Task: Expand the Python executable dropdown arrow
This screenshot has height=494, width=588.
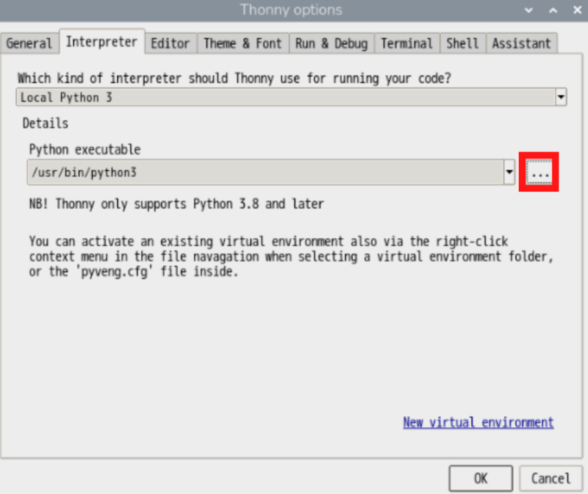Action: coord(509,173)
